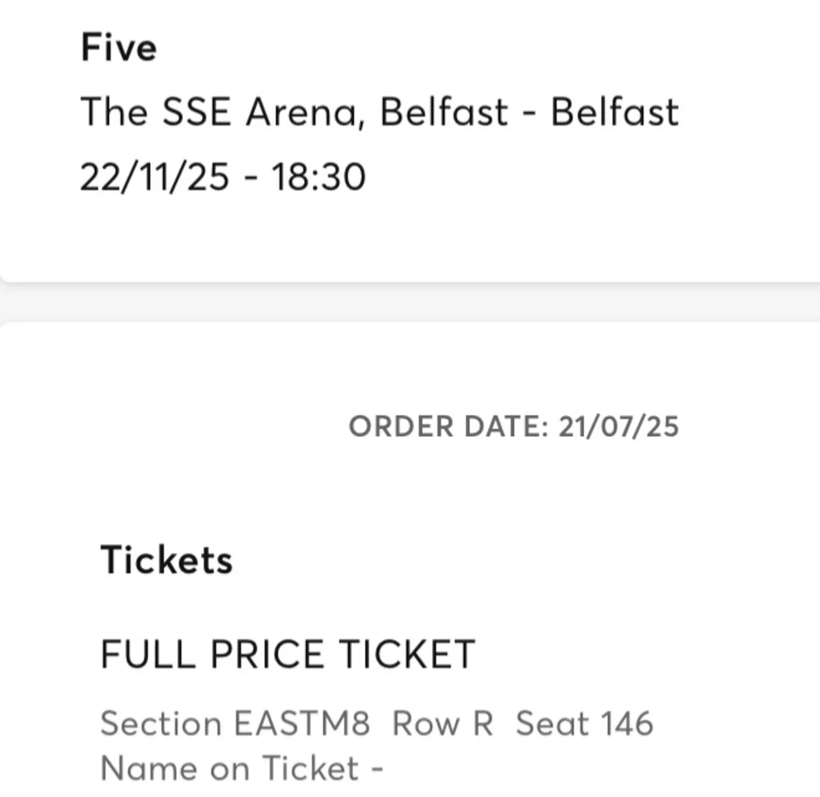Screen dimensions: 820x797
Task: Select the Name on Ticket line
Action: coord(242,768)
